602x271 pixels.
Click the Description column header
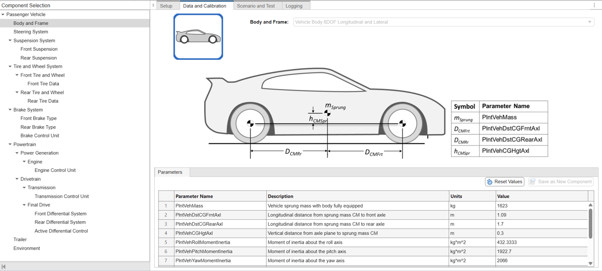point(358,196)
